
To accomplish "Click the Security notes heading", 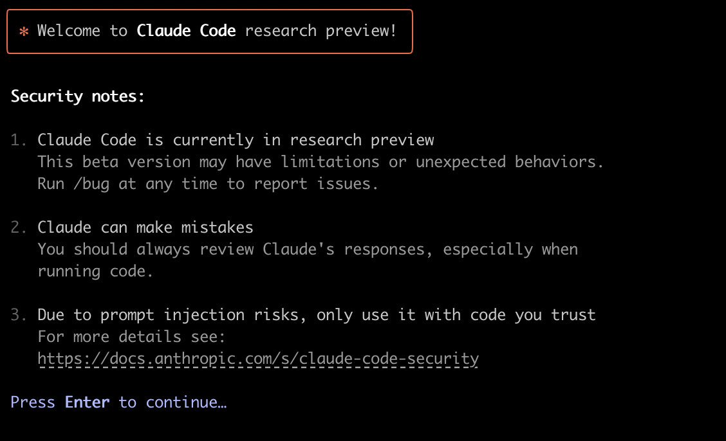I will click(77, 96).
